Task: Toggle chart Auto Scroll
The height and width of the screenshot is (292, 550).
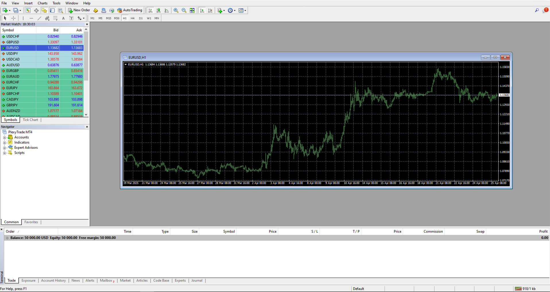Action: (202, 10)
